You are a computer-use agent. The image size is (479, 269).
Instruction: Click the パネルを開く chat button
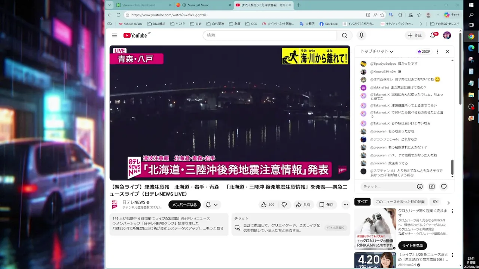click(x=335, y=228)
